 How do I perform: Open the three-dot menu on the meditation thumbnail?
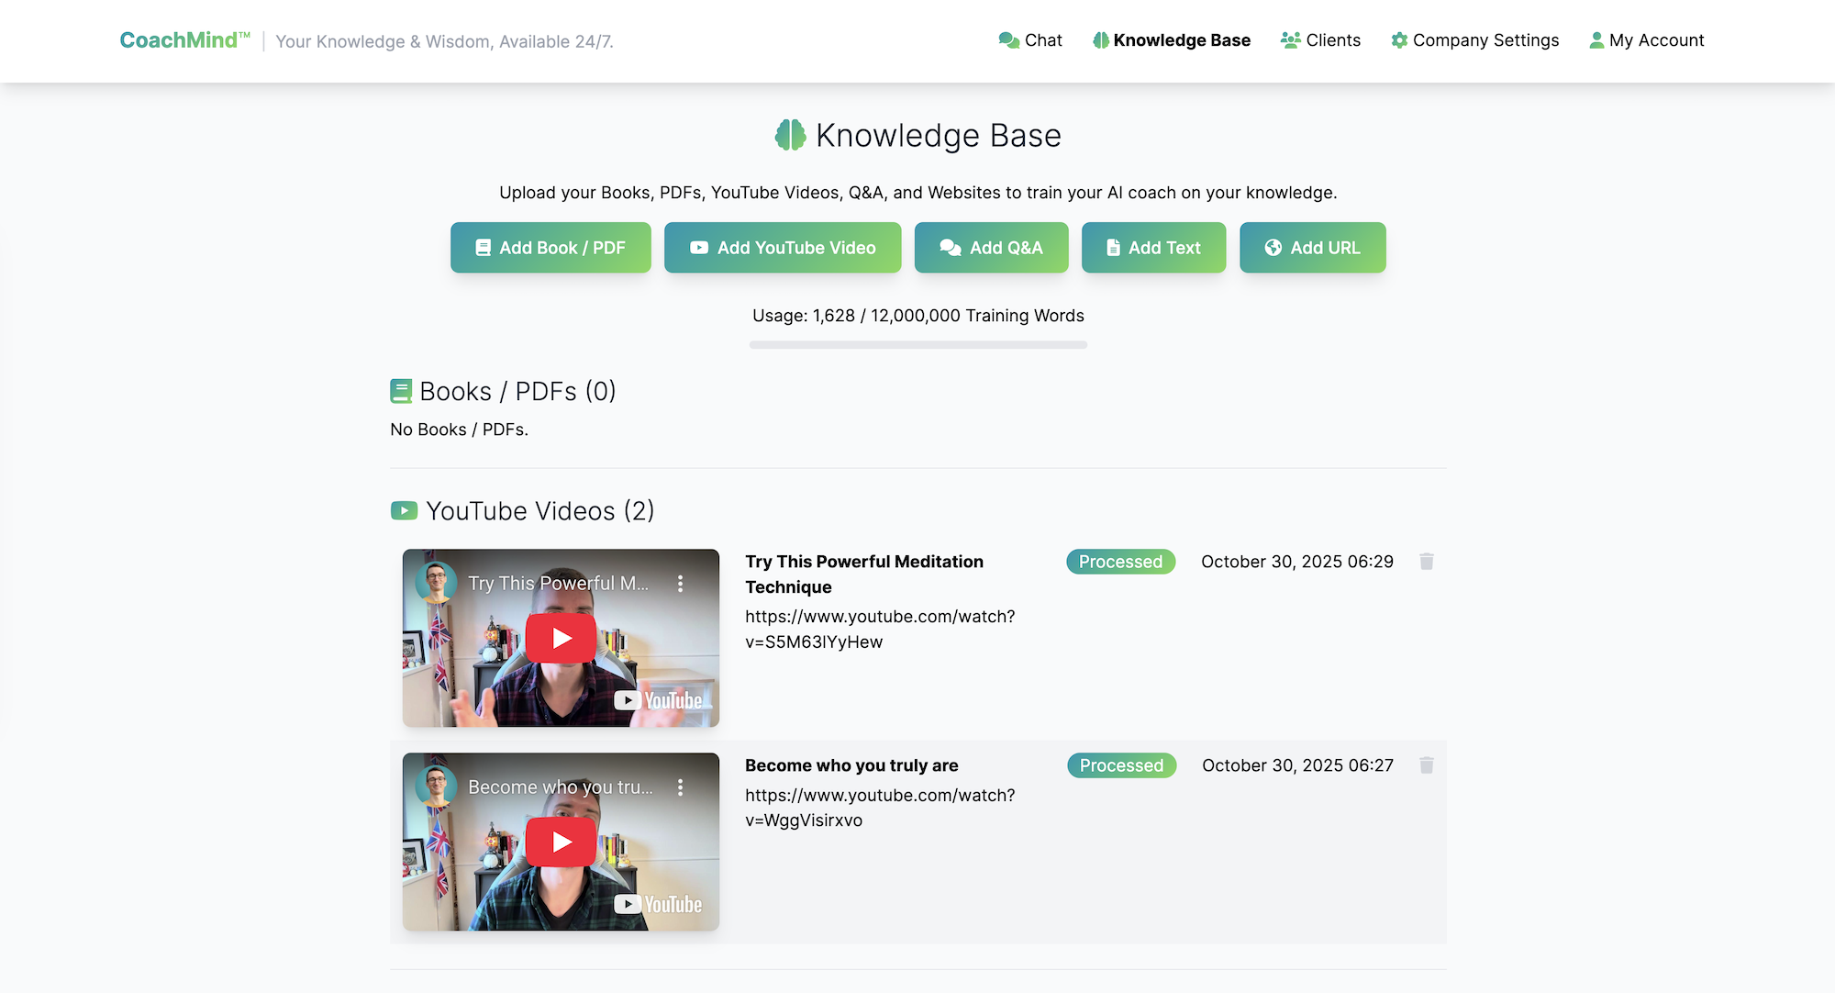[680, 582]
